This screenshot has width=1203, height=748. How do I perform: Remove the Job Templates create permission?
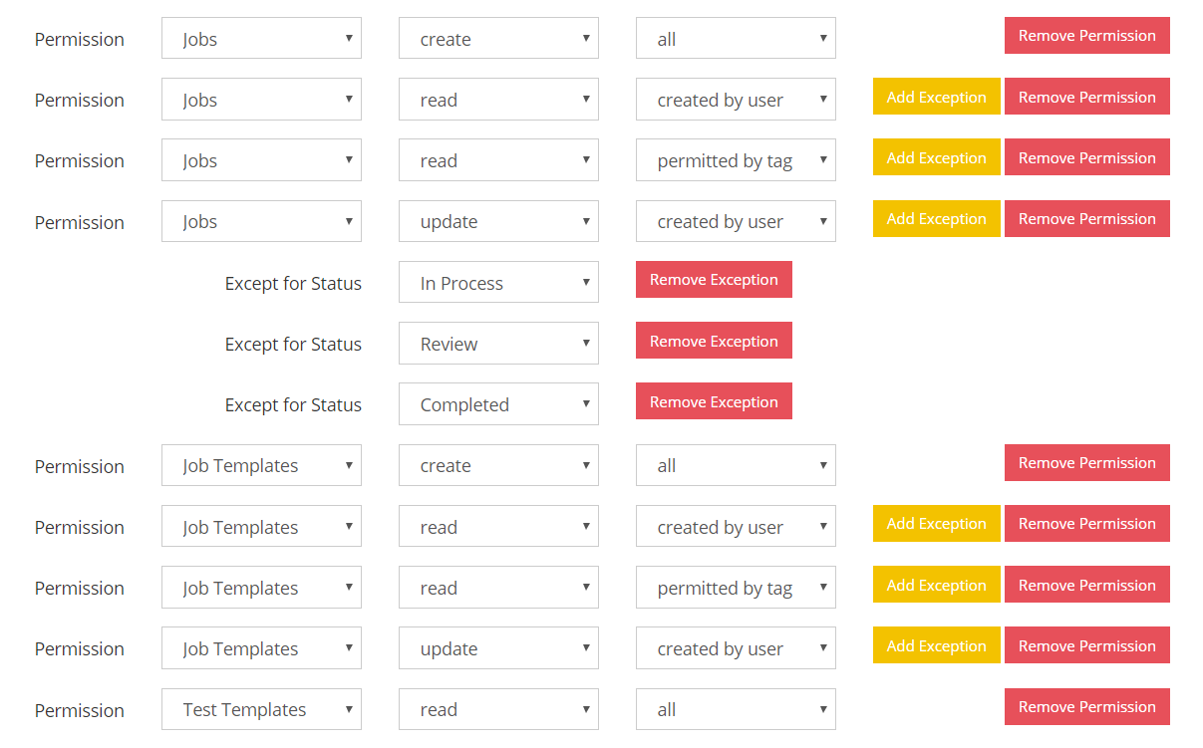tap(1086, 463)
